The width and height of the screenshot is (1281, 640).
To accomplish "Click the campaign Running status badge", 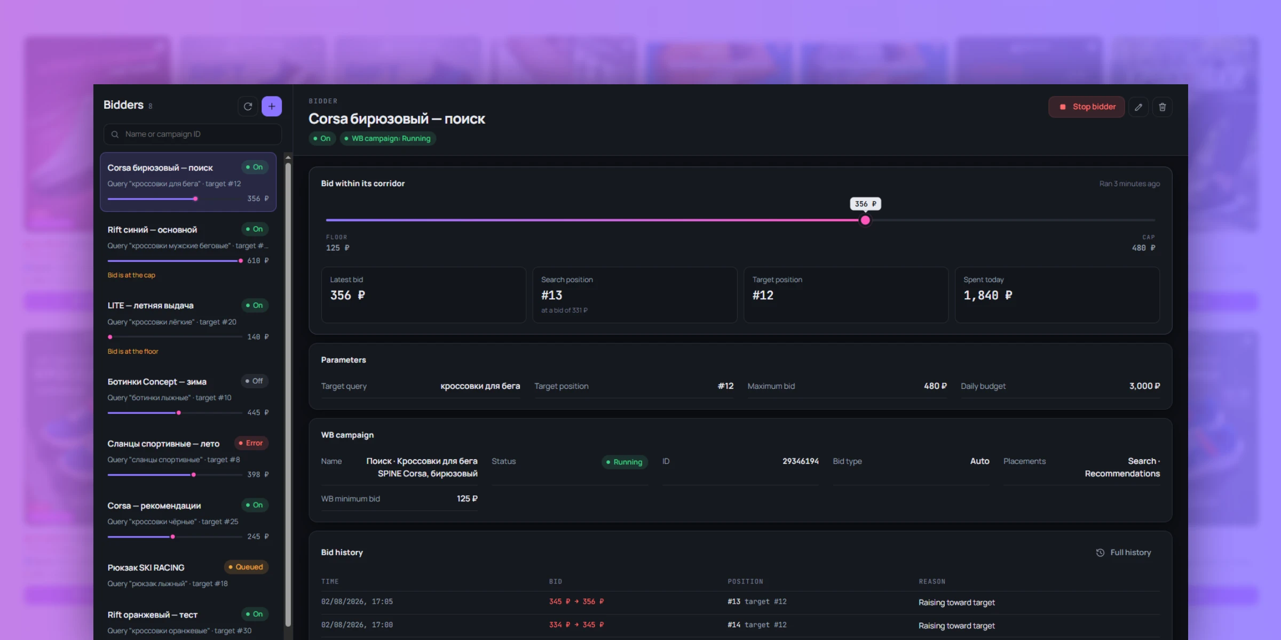I will 624,462.
